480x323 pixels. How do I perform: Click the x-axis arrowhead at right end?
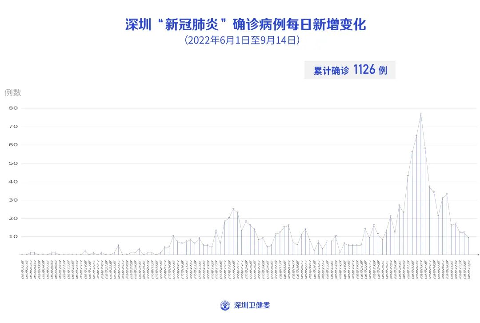[477, 255]
